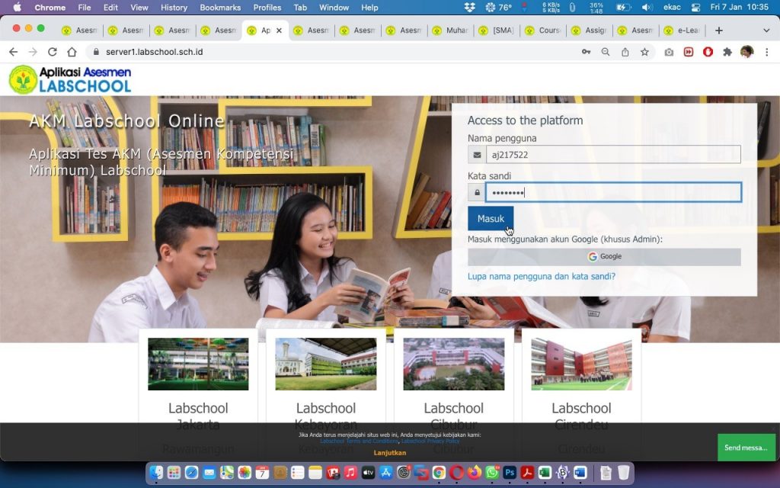This screenshot has width=780, height=488.
Task: Open the red fast-forward extension
Action: 689,52
